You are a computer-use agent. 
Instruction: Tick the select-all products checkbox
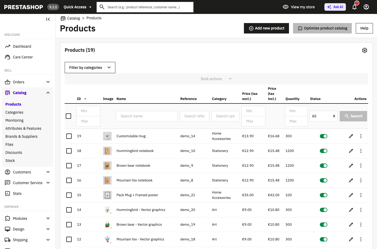[x=68, y=116]
